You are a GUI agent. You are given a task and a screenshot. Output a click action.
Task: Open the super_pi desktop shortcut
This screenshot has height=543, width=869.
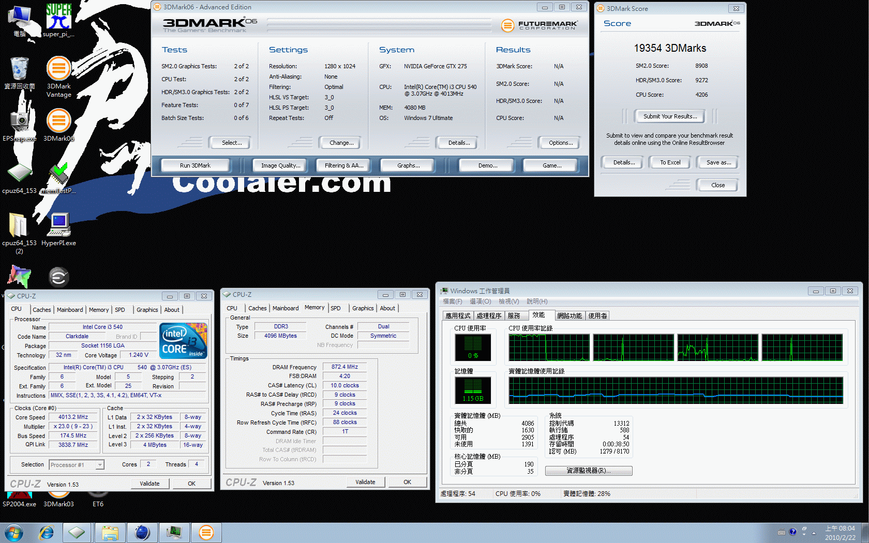pyautogui.click(x=58, y=20)
